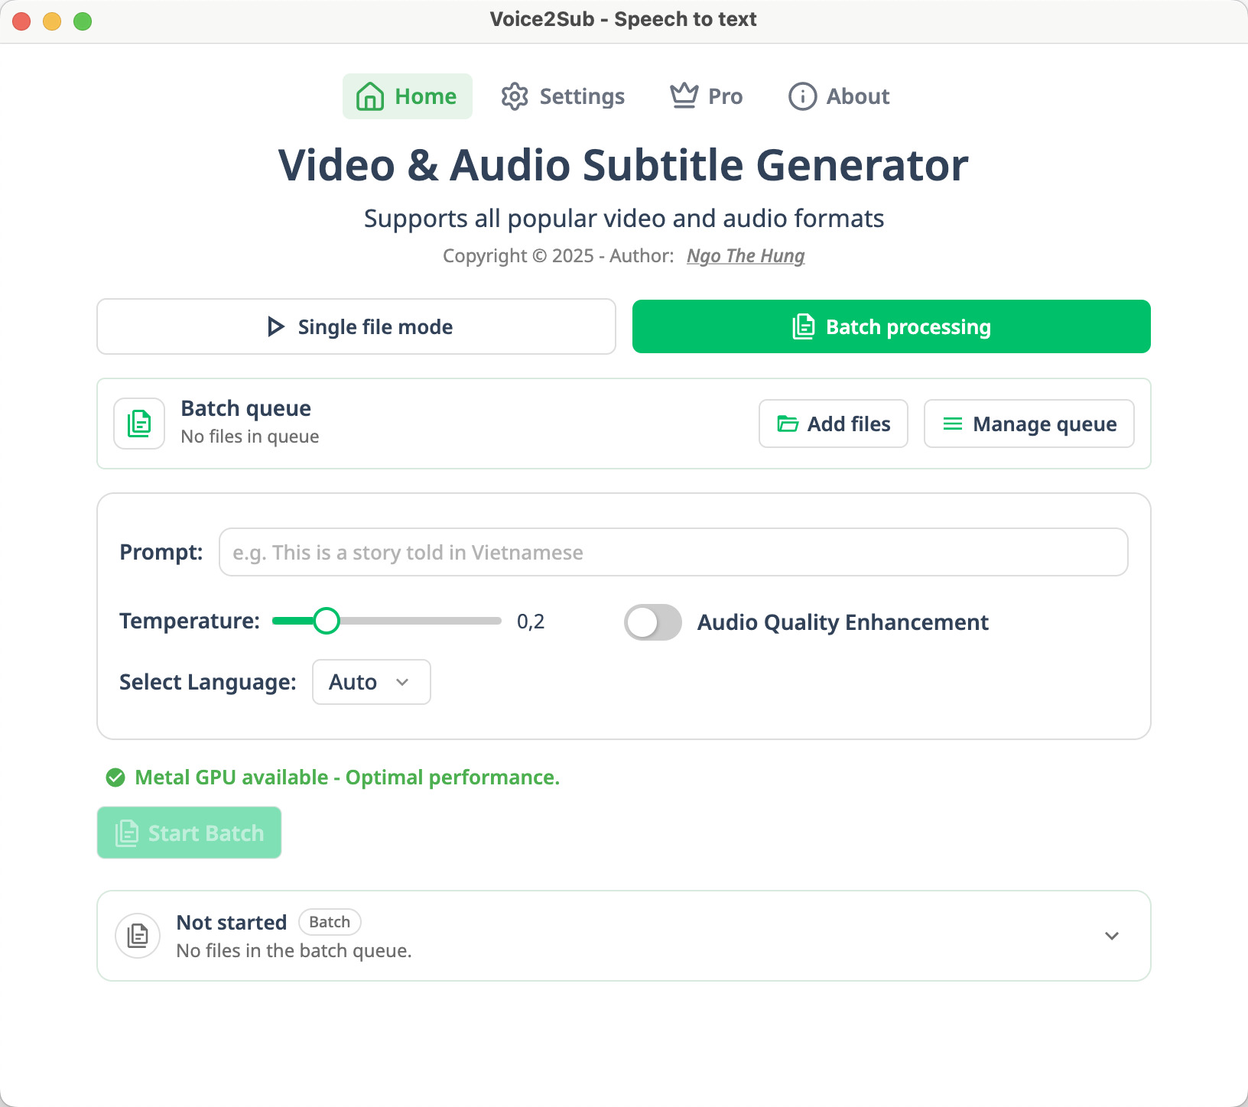Go to the About tab
The image size is (1248, 1107).
tap(839, 96)
